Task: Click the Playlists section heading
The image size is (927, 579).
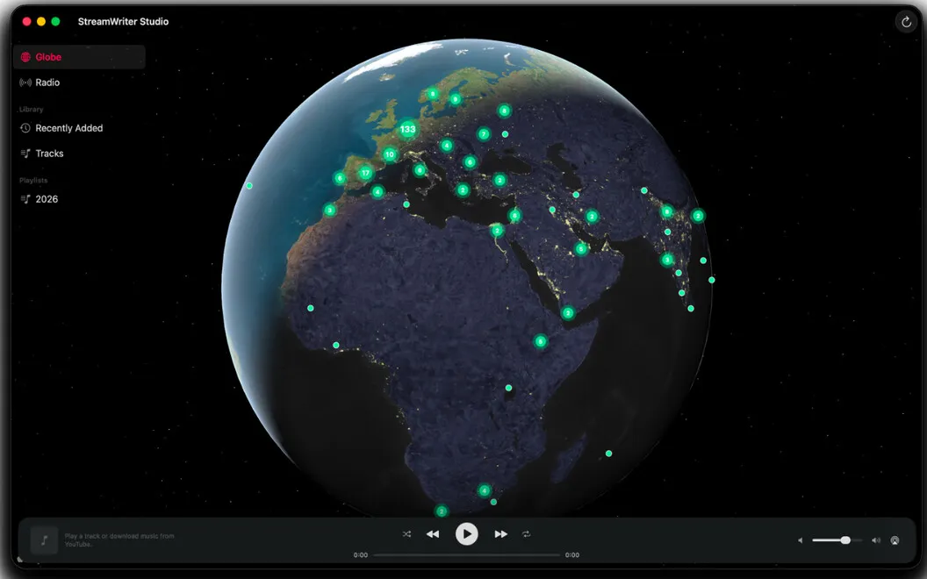Action: click(x=33, y=180)
